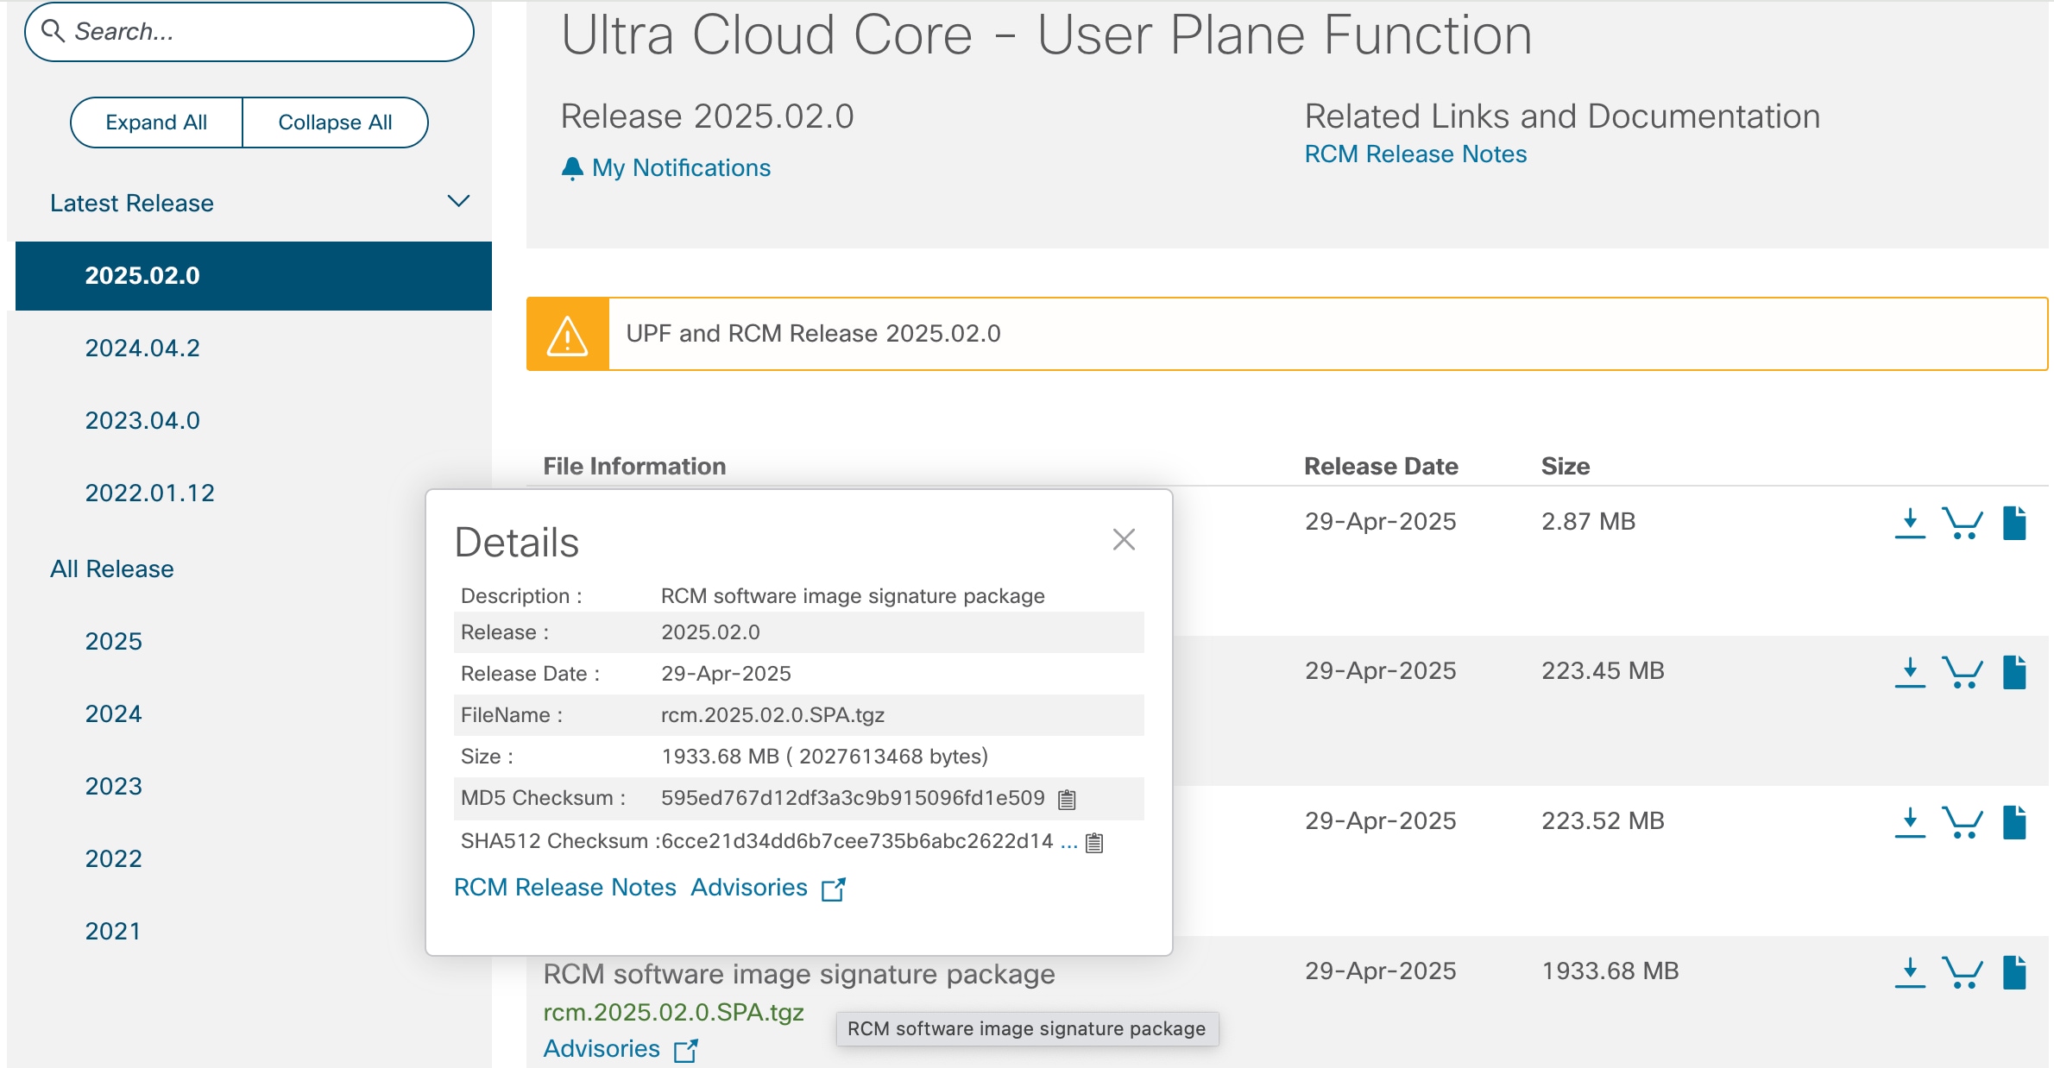Click the download icon for the 2.87 MB file
Viewport: 2054px width, 1068px height.
(1908, 520)
